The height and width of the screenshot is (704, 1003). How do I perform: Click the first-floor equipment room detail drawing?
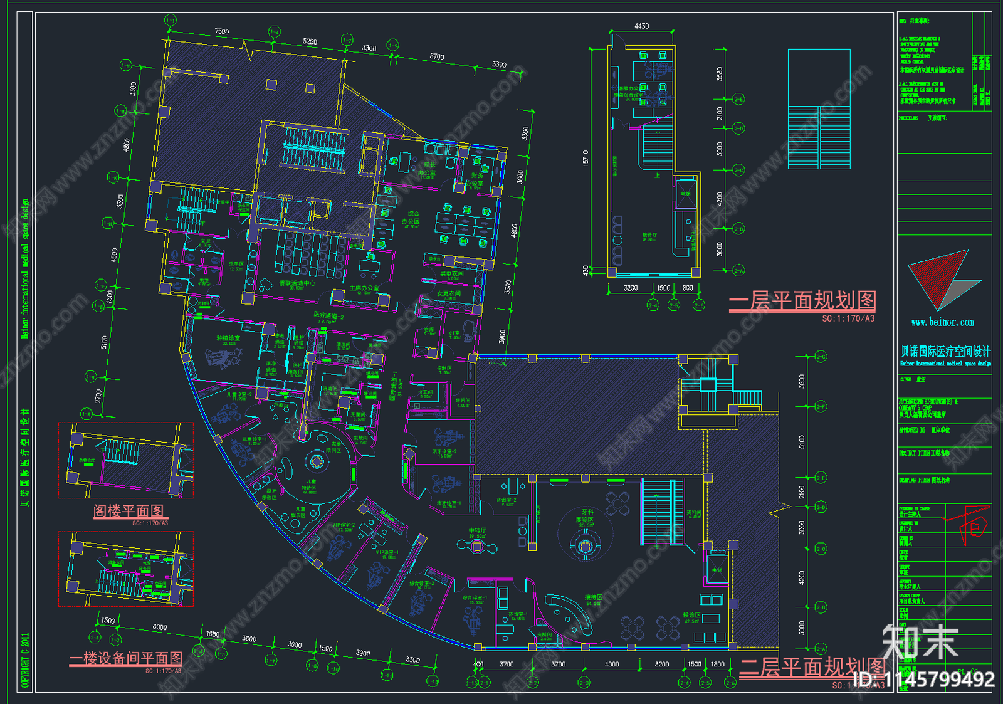126,569
